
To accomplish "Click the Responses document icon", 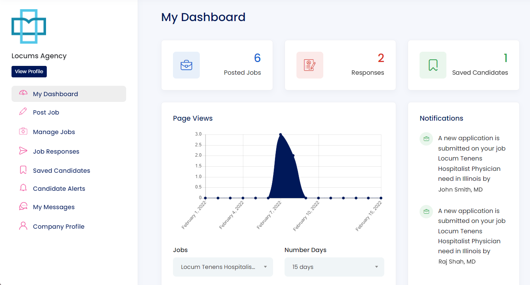I will click(x=309, y=65).
